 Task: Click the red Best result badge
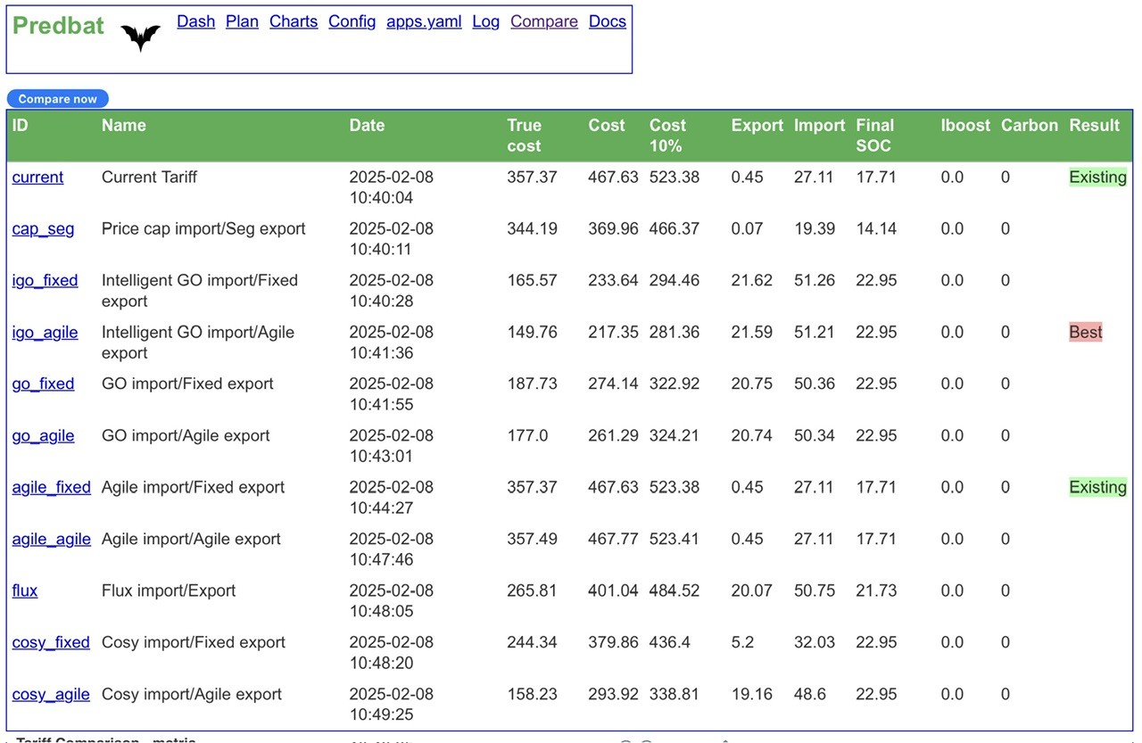coord(1086,332)
